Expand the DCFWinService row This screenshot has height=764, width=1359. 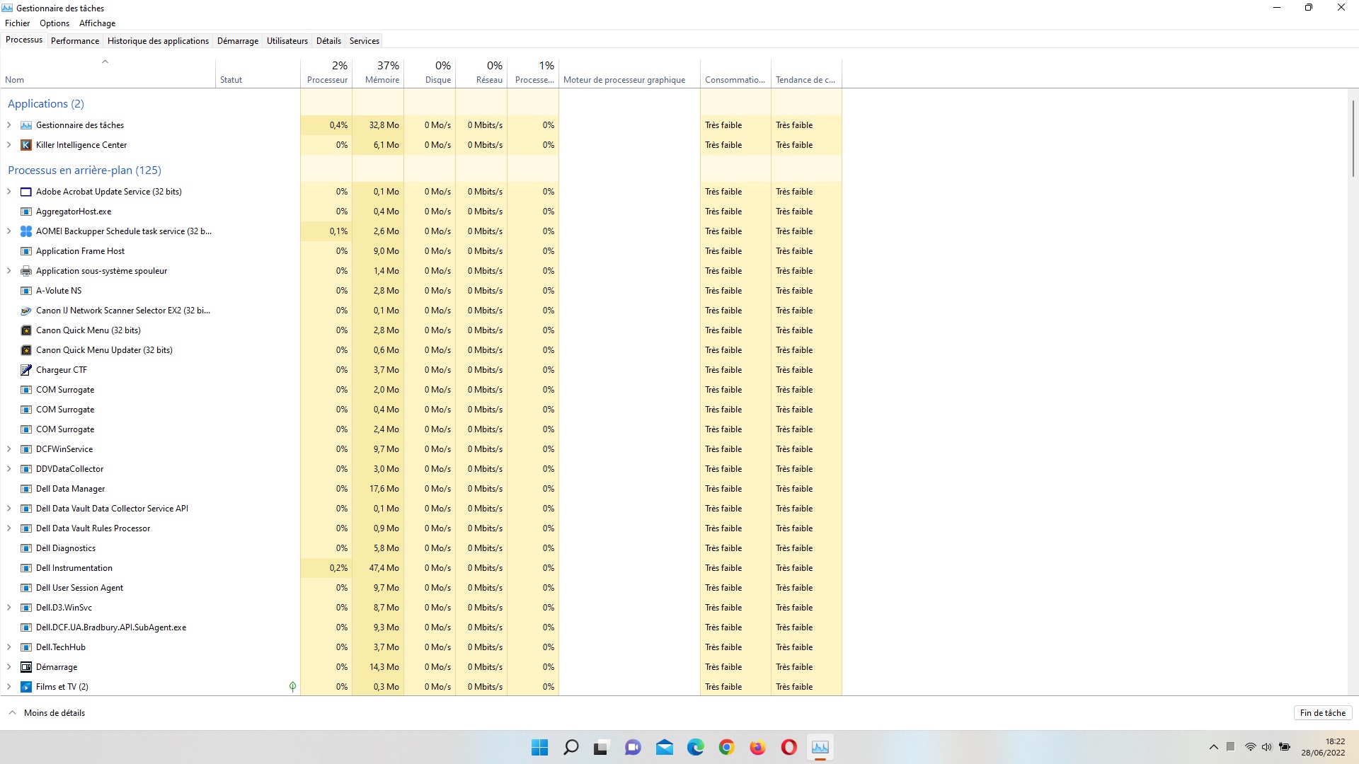9,449
